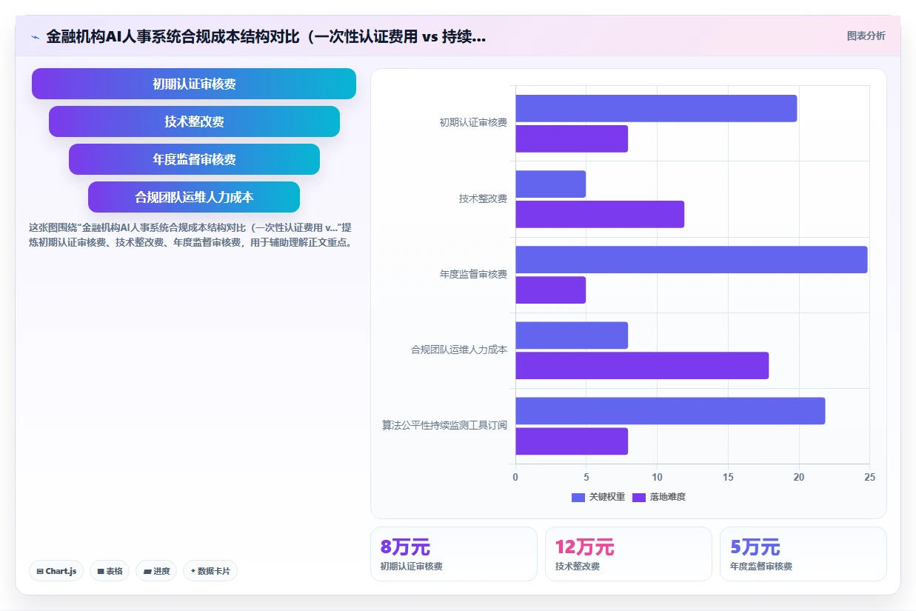Toggle the 关键权重 legend series

[598, 497]
